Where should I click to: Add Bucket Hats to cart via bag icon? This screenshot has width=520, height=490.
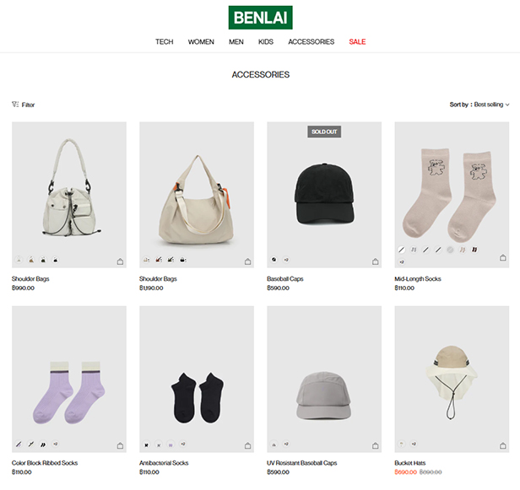tap(503, 445)
